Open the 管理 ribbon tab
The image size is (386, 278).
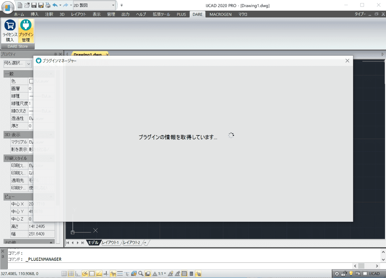(x=111, y=14)
